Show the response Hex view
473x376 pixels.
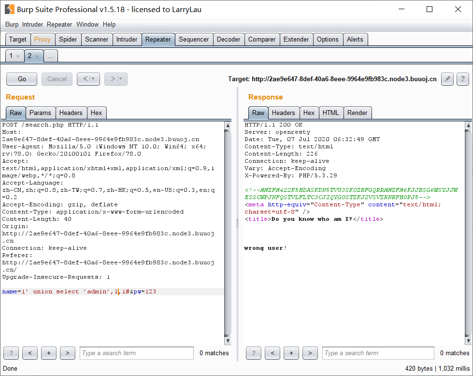(309, 113)
